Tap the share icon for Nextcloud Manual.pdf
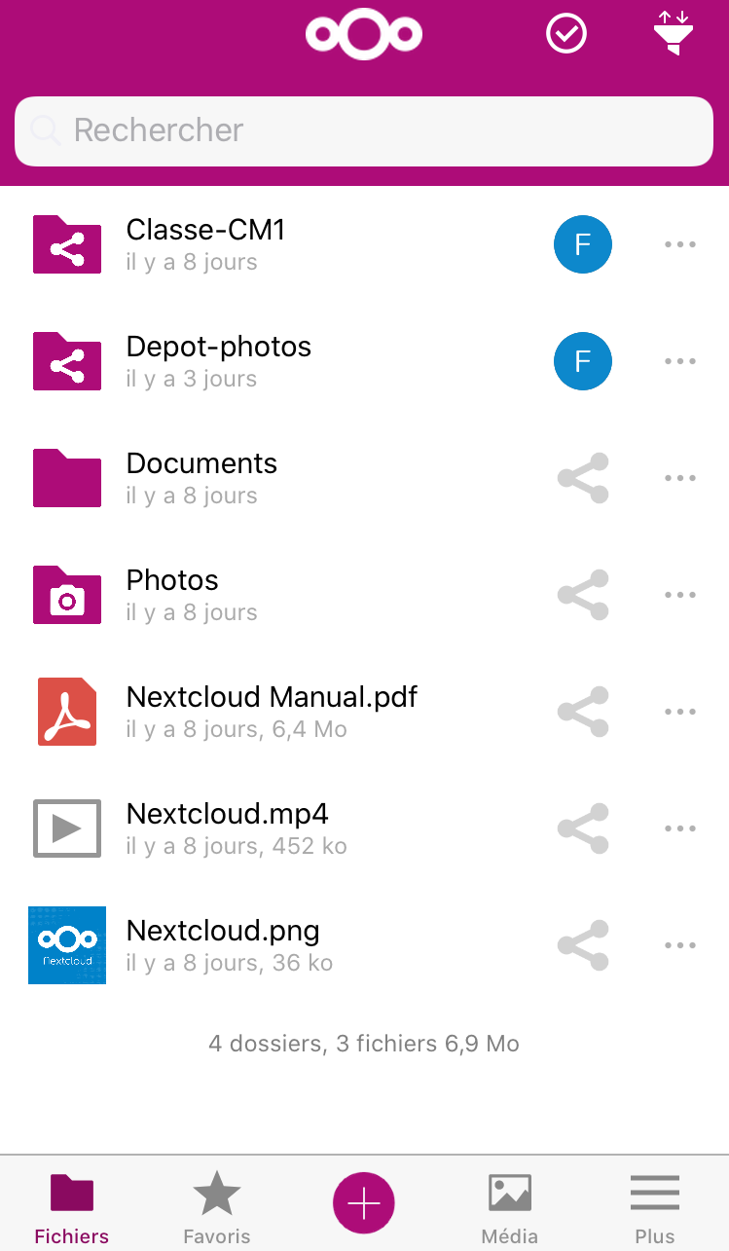The image size is (729, 1251). [583, 712]
